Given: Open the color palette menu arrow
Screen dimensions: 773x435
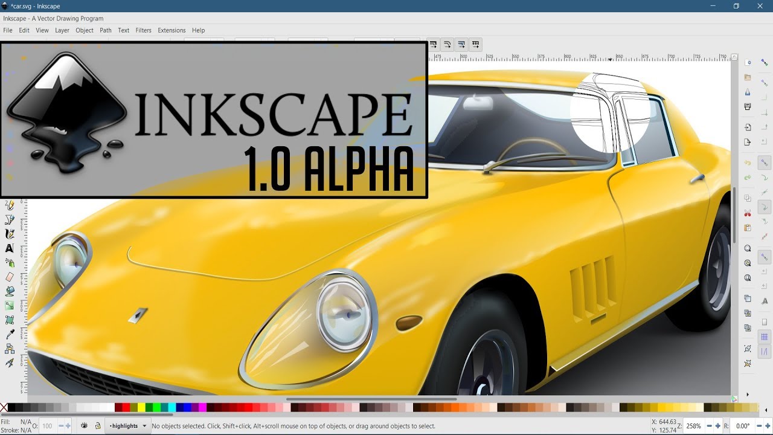Looking at the screenshot, I should click(x=766, y=410).
